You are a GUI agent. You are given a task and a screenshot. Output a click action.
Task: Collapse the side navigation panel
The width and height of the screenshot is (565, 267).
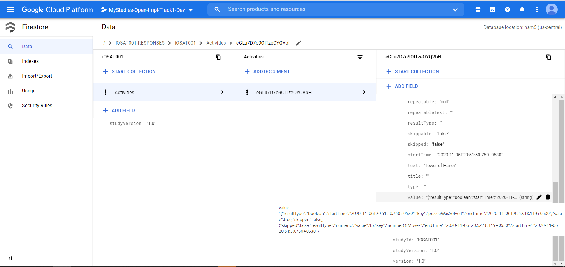(x=10, y=258)
